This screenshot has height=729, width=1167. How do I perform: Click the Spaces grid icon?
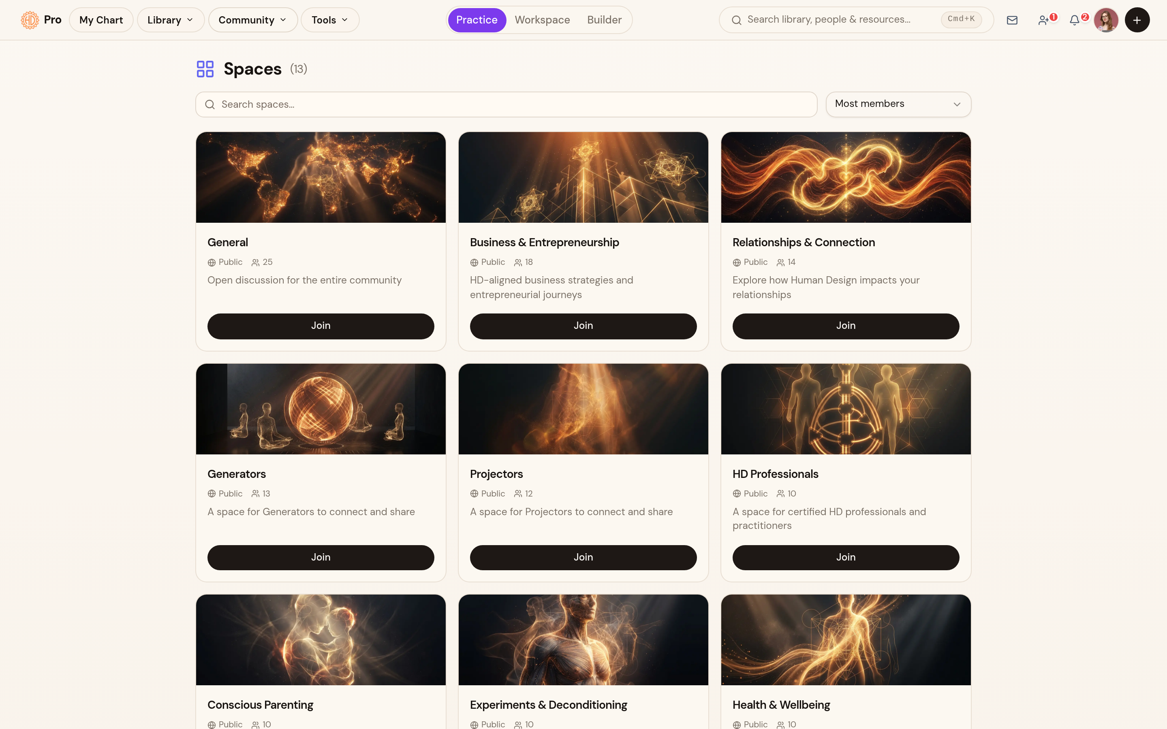(x=205, y=69)
